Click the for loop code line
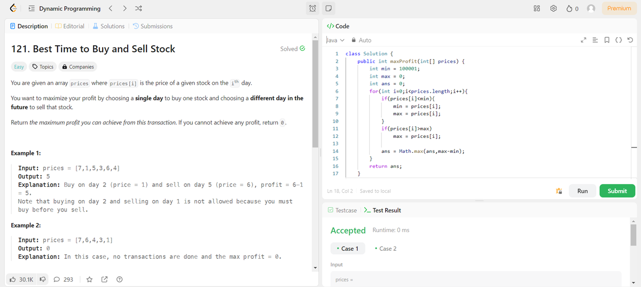 coord(419,91)
